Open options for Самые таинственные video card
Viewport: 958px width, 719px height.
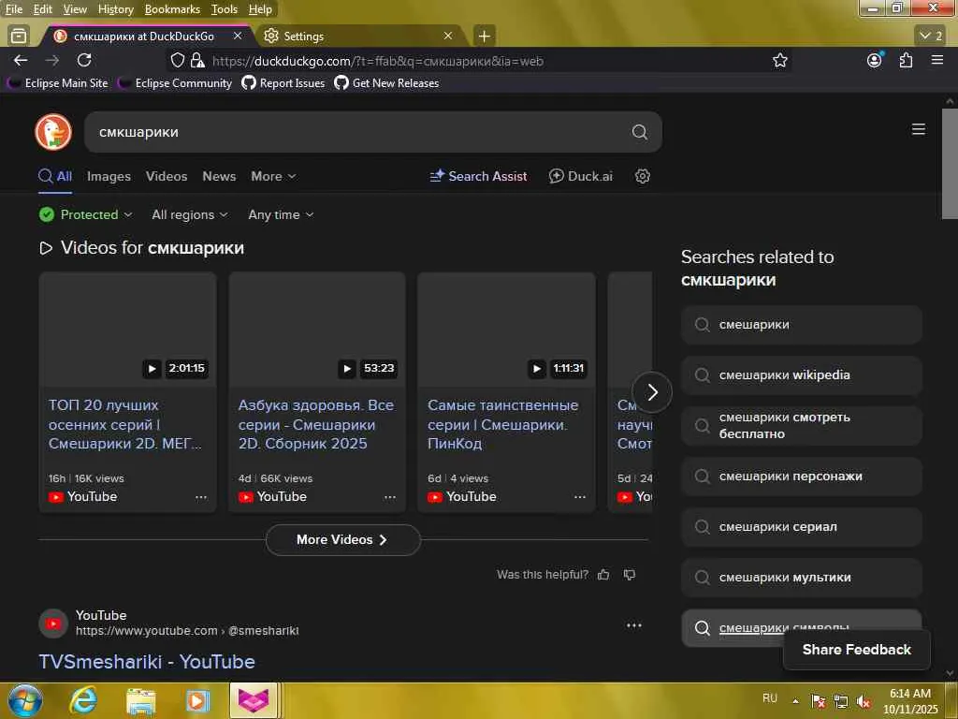[580, 497]
